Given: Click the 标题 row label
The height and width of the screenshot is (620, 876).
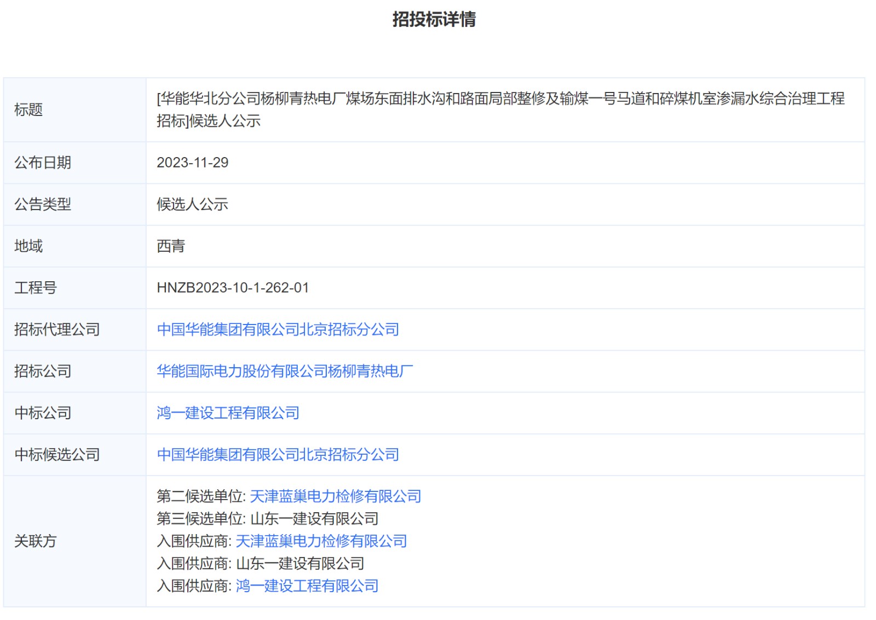Looking at the screenshot, I should point(28,110).
